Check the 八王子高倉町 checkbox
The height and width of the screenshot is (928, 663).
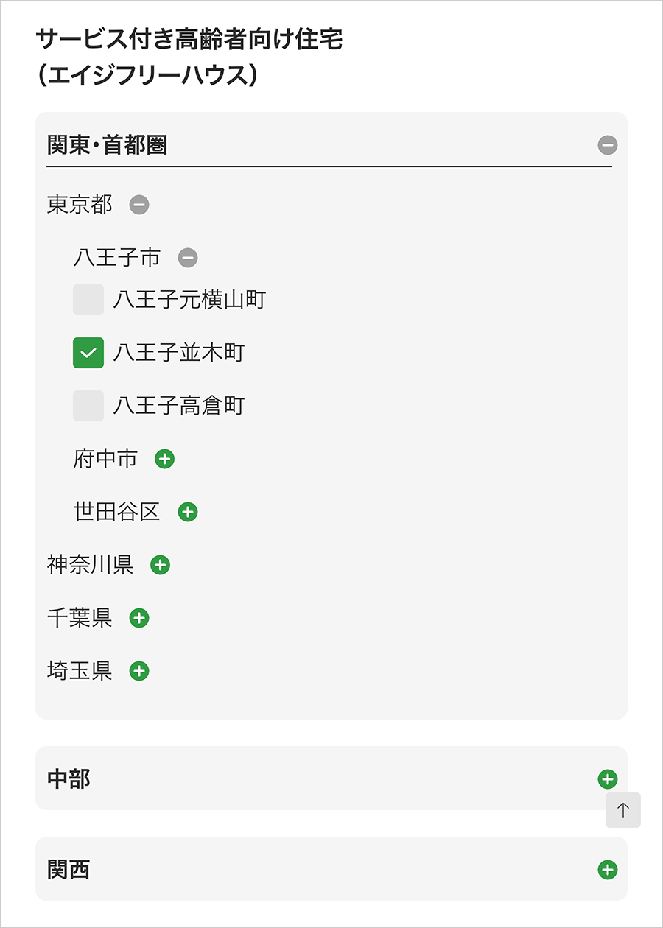(x=88, y=406)
